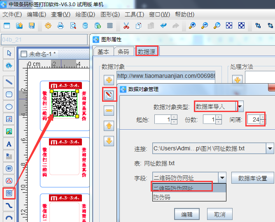Choose the ellipse drawing tool
Image resolution: width=275 pixels, height=222 pixels.
(x=9, y=107)
